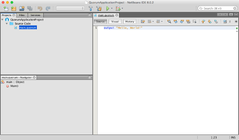Viewport: 239px width, 140px height.
Task: Click the Find Next Occurrence icon
Action: point(182,22)
